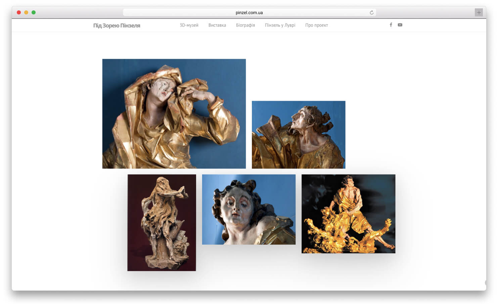
Task: Select the golden sculpture on black background
Action: [x=348, y=214]
